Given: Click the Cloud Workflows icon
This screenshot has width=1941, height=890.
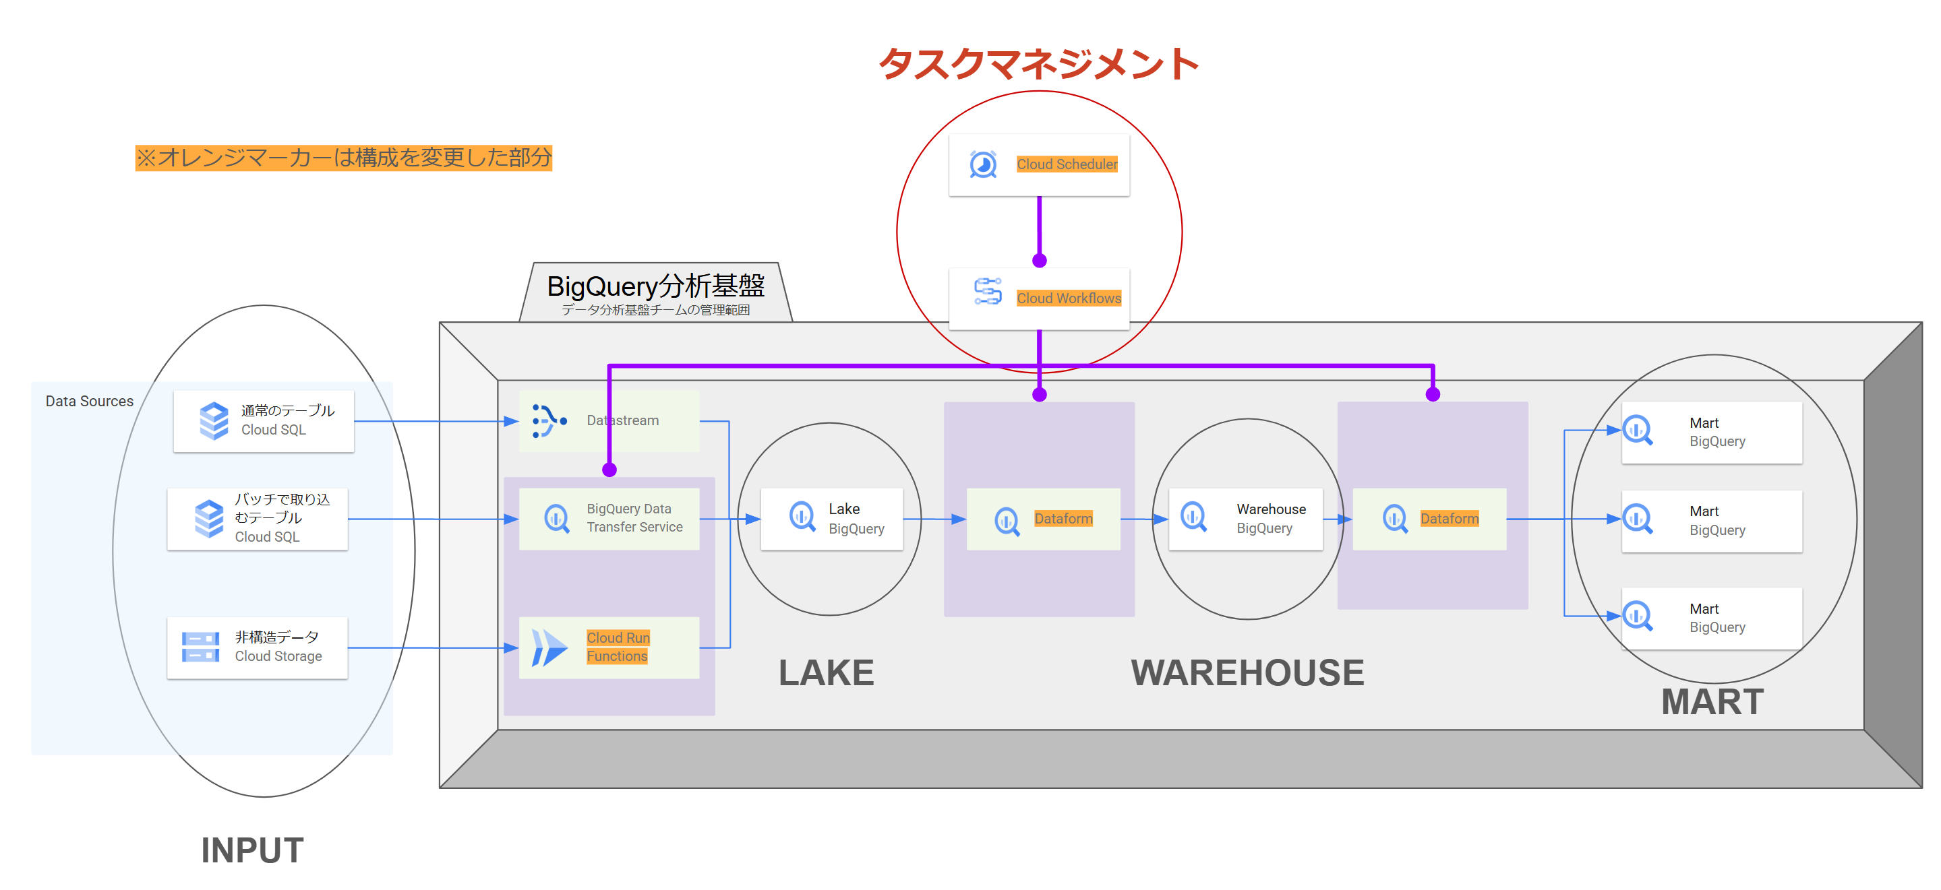Looking at the screenshot, I should (x=988, y=292).
